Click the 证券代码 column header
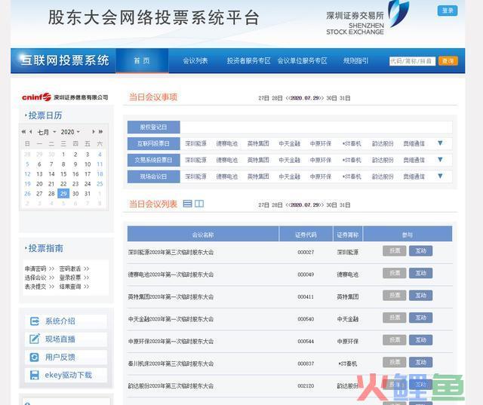Image resolution: width=483 pixels, height=405 pixels. [306, 235]
